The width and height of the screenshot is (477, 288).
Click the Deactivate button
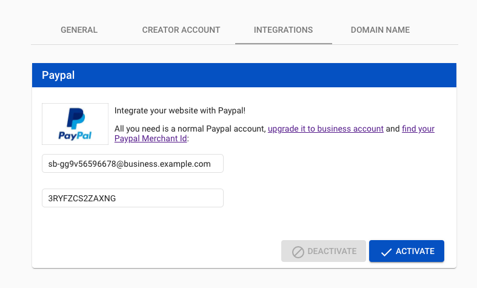tap(324, 251)
